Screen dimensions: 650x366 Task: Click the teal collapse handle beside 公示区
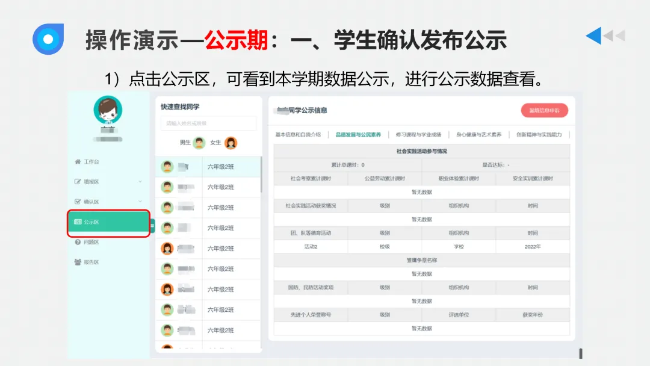pyautogui.click(x=152, y=225)
